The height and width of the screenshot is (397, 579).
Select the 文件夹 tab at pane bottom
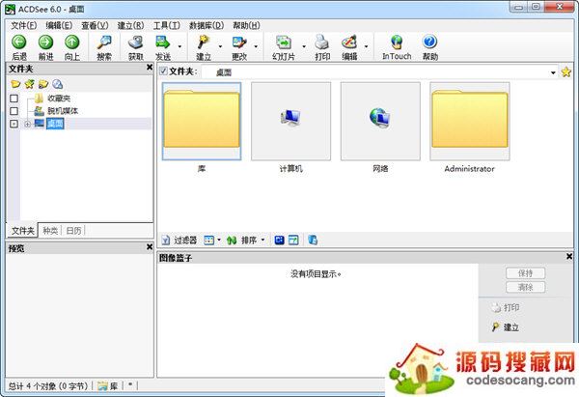[x=22, y=231]
